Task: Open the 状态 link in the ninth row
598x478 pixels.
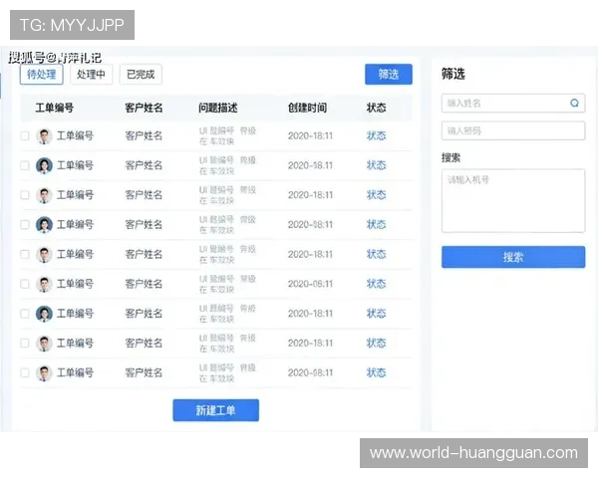Action: pos(376,372)
